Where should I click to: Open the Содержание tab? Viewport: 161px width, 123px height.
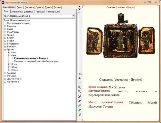pos(9,7)
